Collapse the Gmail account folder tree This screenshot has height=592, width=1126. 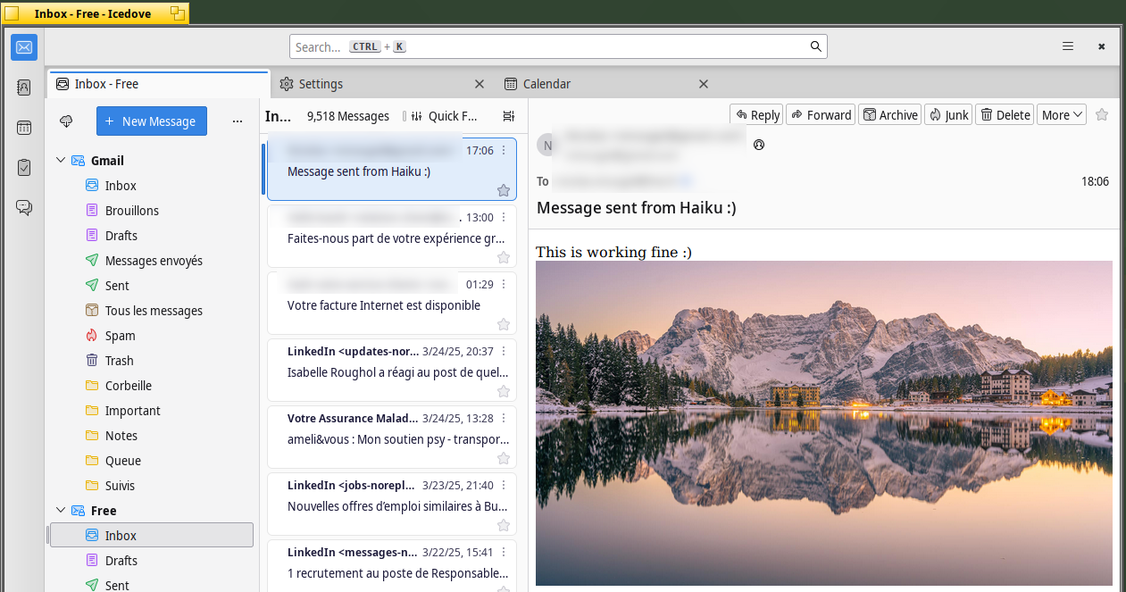[x=61, y=161]
